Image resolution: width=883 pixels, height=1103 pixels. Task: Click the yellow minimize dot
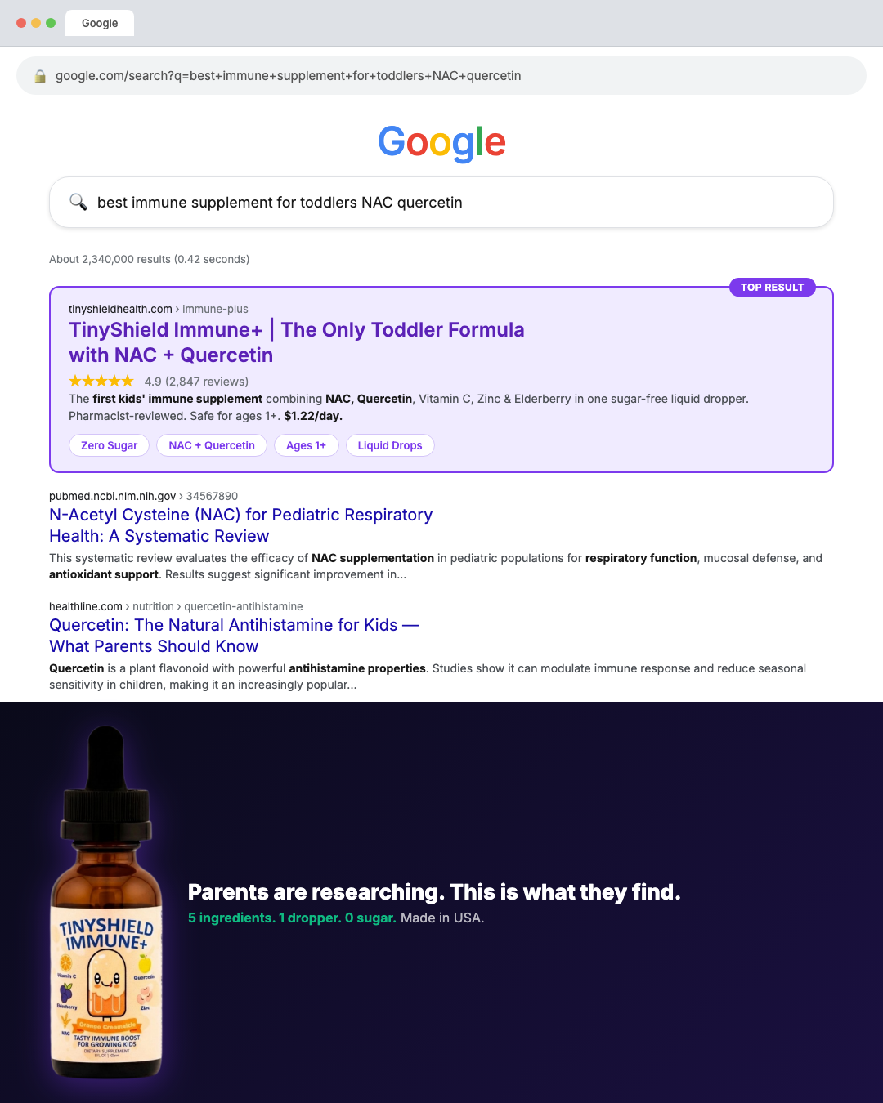tap(36, 23)
